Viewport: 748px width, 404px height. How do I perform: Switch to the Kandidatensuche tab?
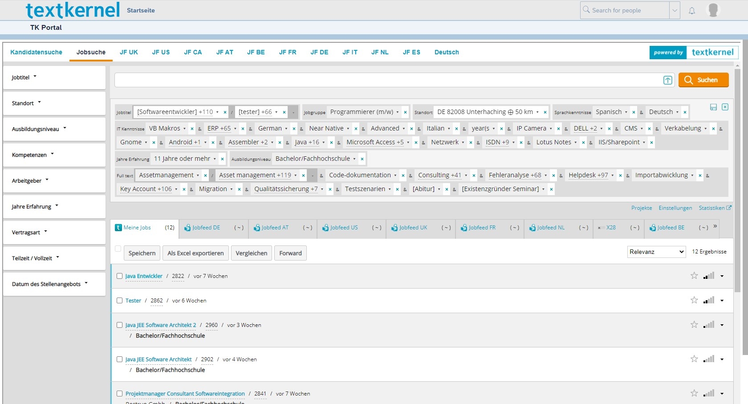(37, 52)
